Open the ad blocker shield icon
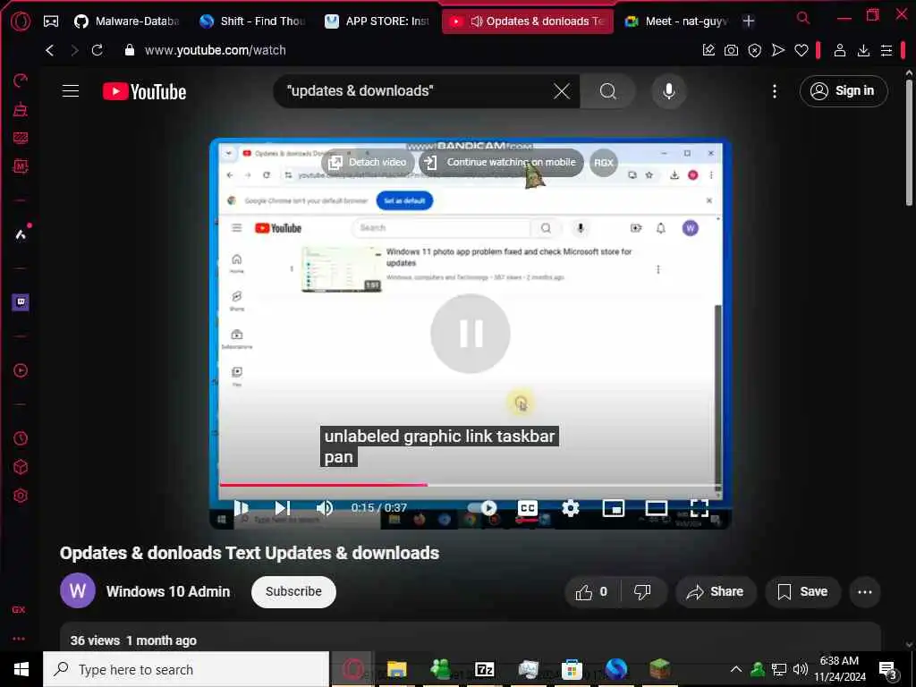Screen dimensions: 916x687 (755, 51)
